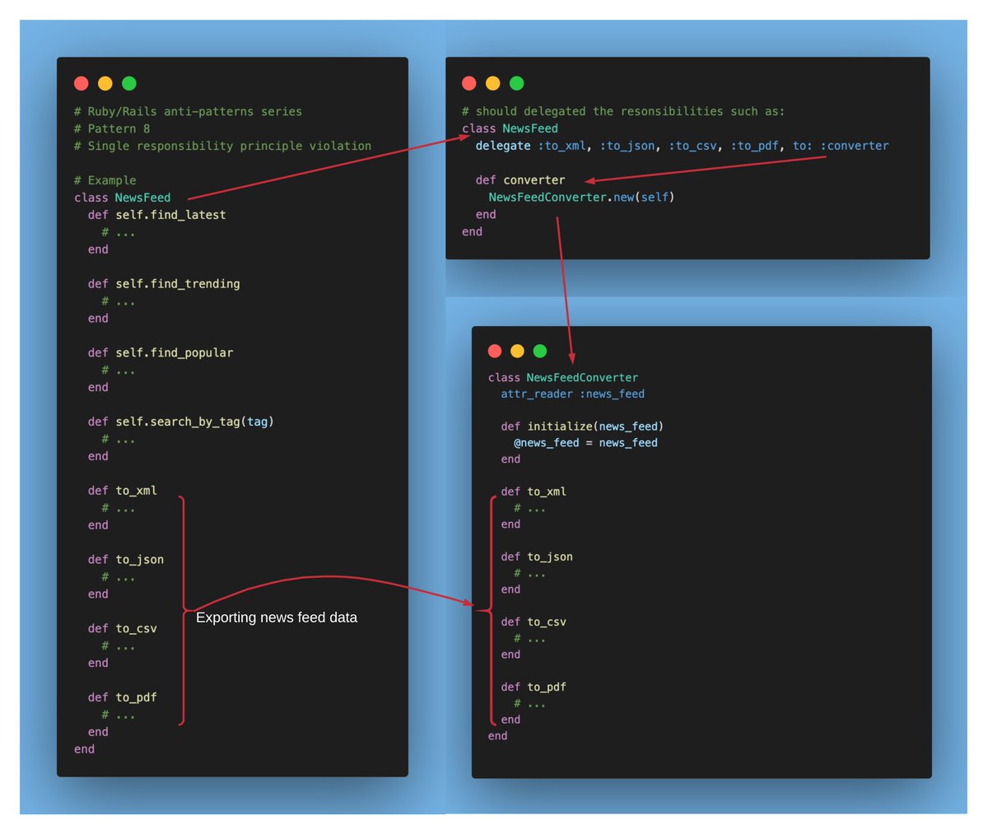988x834 pixels.
Task: Click 'def to_csv' in the NewsFeedConverter window
Action: click(534, 622)
